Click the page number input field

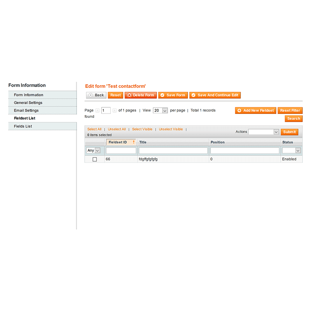pyautogui.click(x=106, y=110)
